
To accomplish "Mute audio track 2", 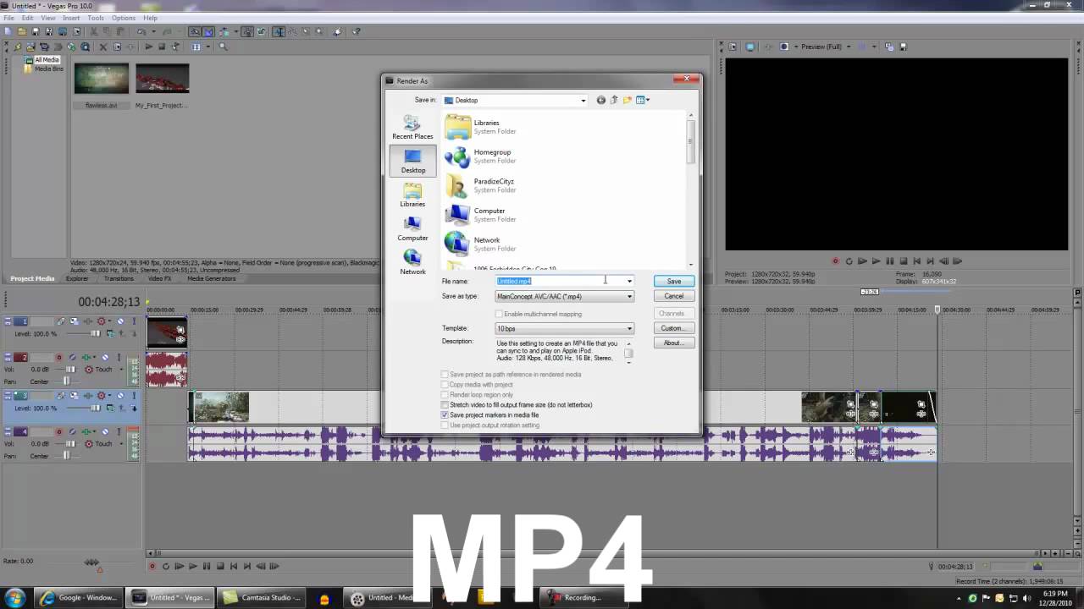I will 105,357.
